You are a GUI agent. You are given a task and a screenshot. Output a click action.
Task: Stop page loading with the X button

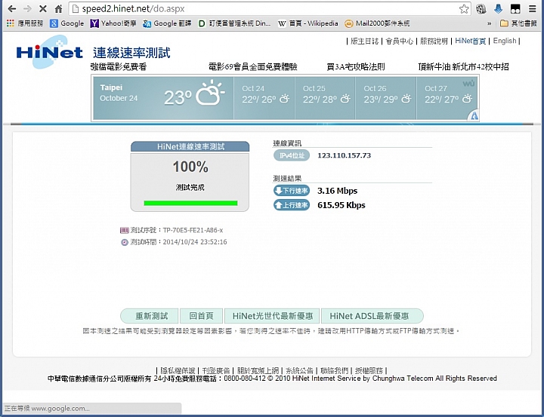(x=42, y=8)
